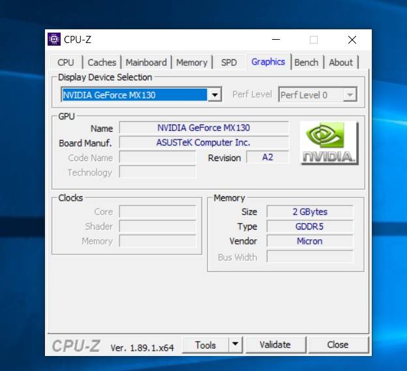Switch to the CPU tab

66,63
